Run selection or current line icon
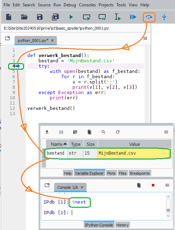The height and width of the screenshot is (230, 175). click(x=118, y=17)
